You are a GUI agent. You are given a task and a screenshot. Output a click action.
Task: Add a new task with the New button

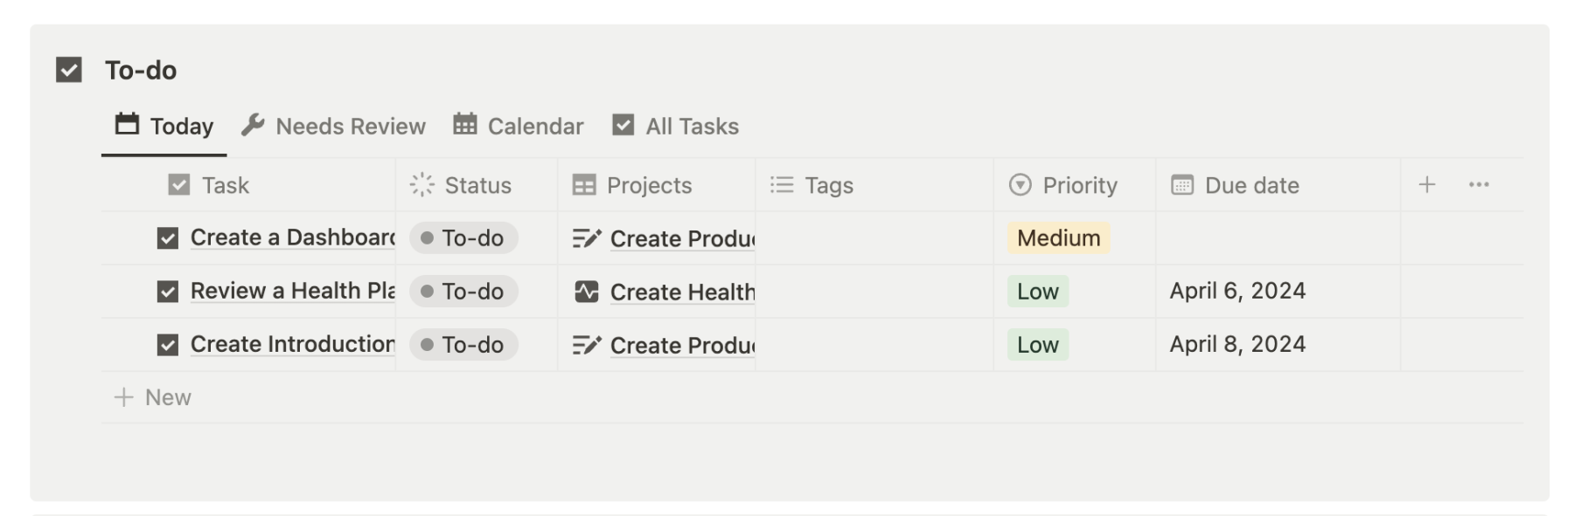(152, 397)
